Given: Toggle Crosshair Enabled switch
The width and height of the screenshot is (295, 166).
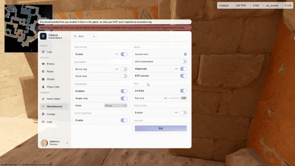Looking at the screenshot, I should pyautogui.click(x=124, y=91).
